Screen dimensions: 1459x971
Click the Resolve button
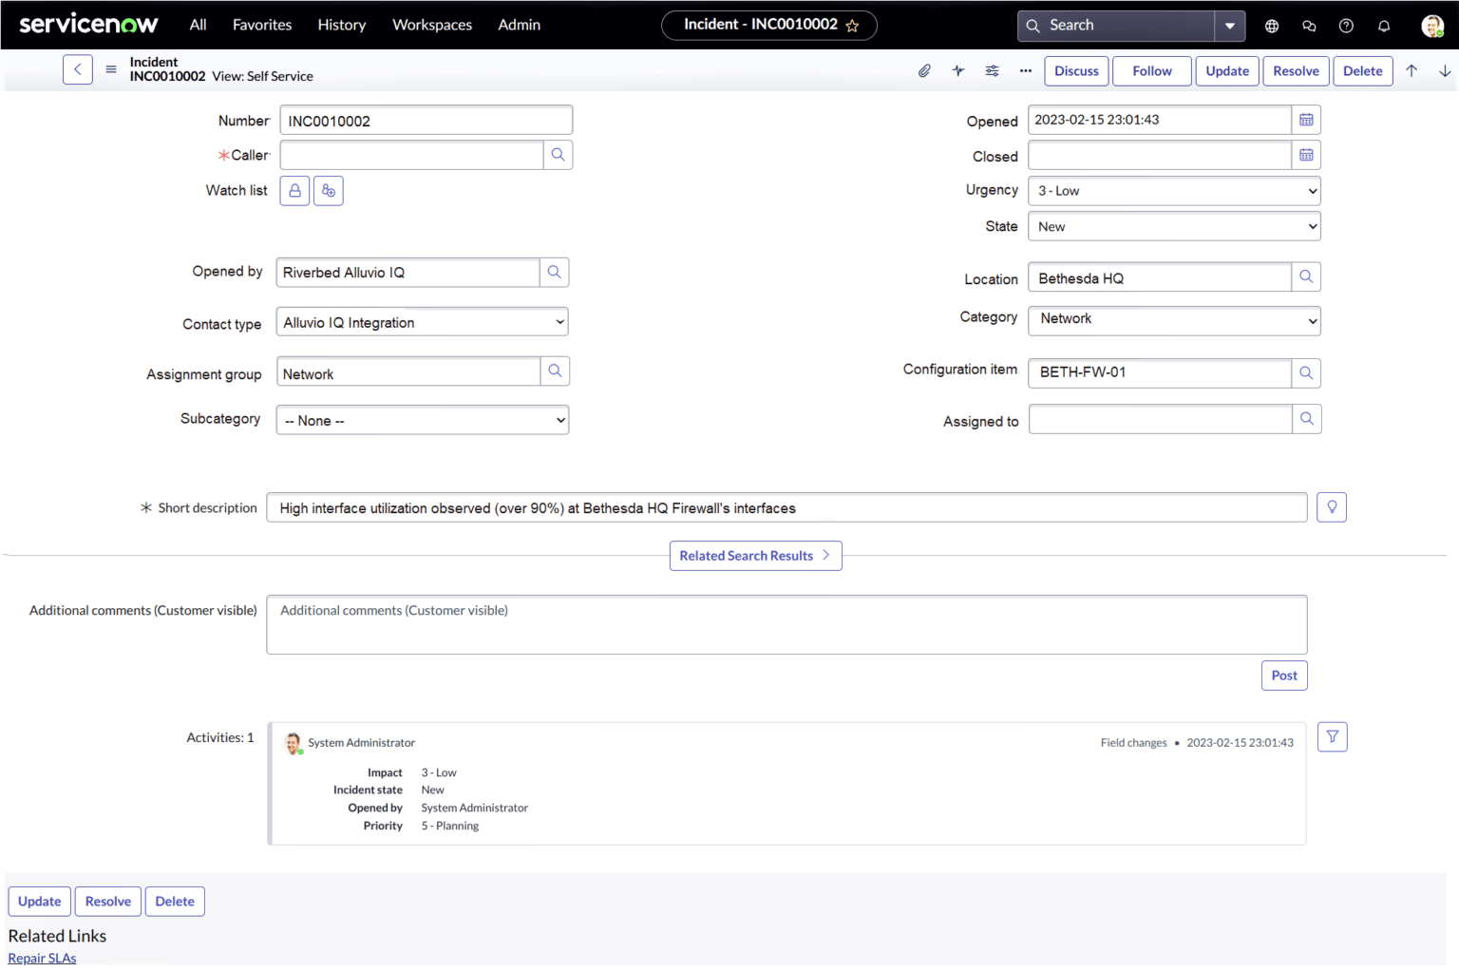coord(1296,70)
